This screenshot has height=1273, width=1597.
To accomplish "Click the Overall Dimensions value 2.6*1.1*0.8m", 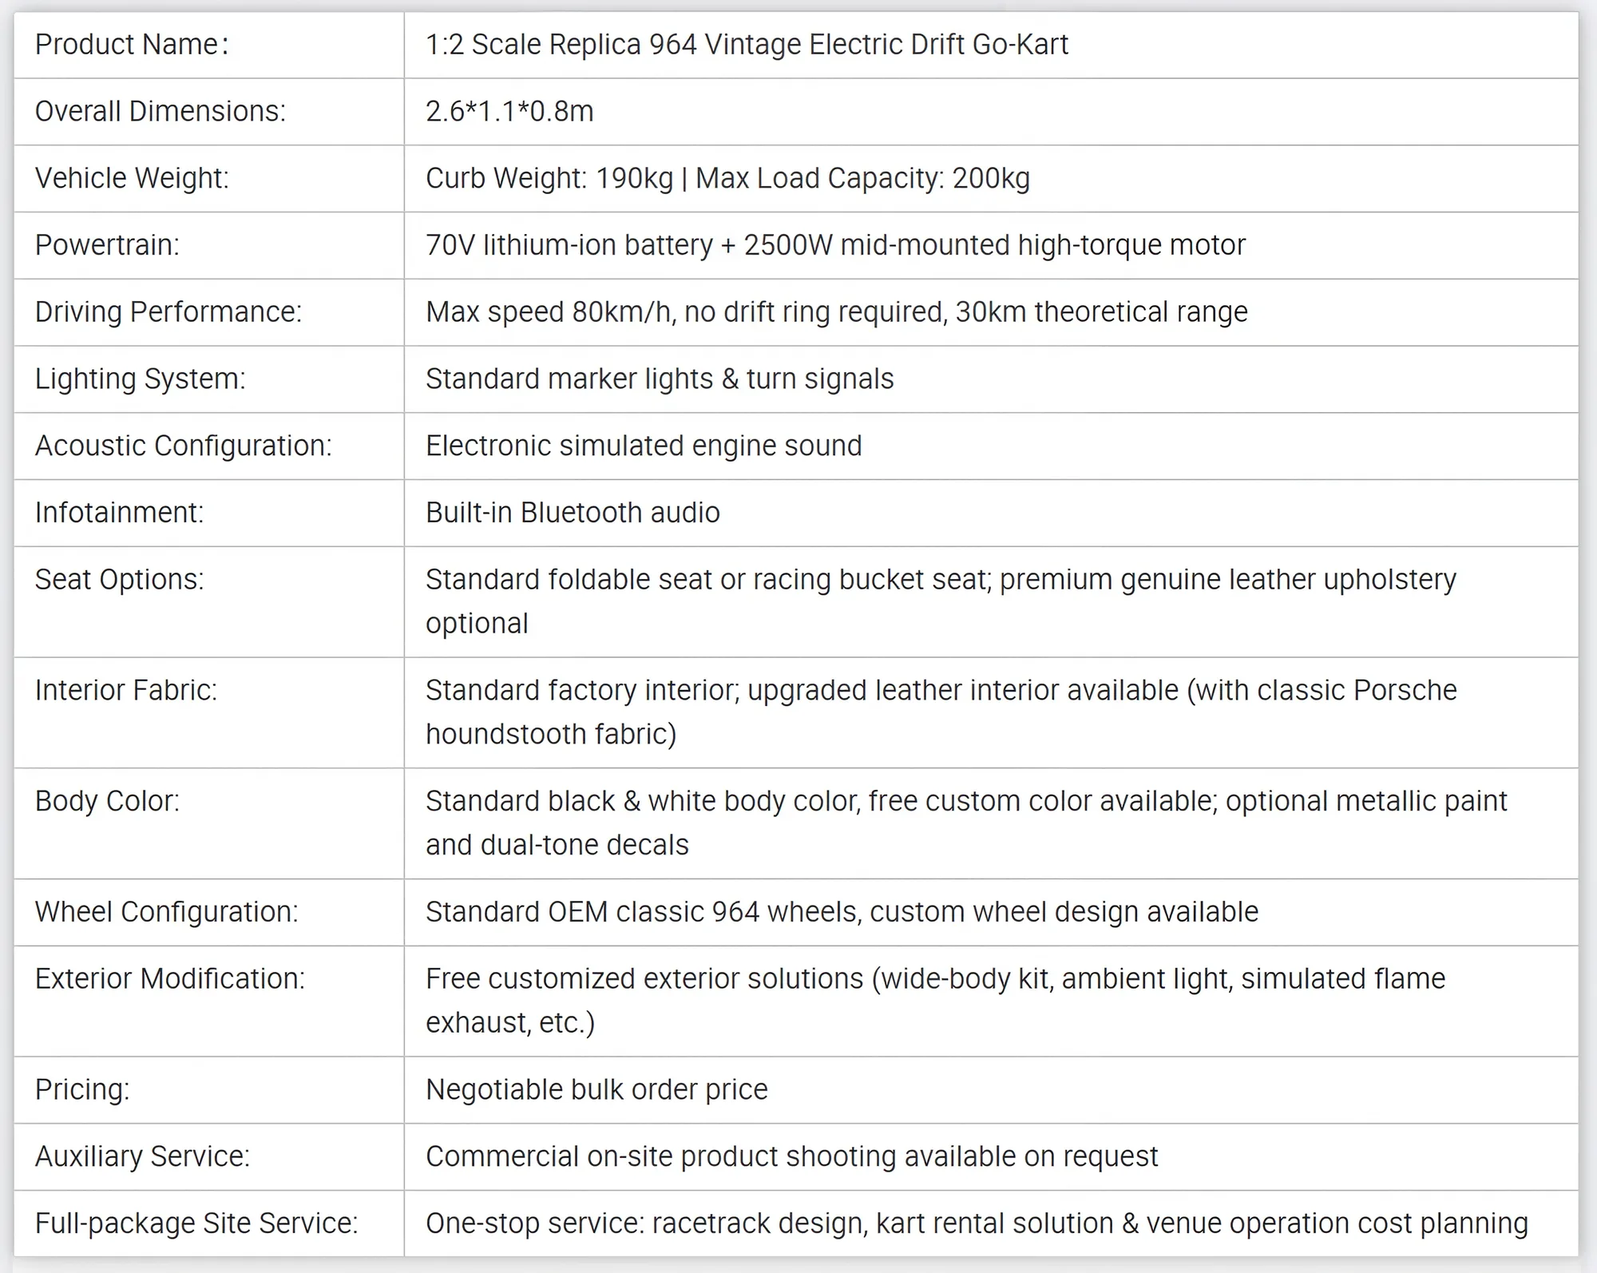I will point(509,112).
